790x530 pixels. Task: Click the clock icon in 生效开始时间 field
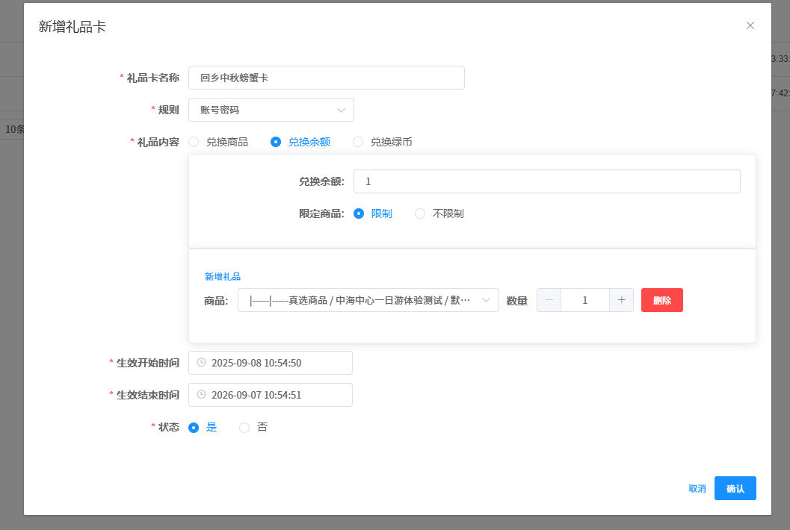coord(201,363)
